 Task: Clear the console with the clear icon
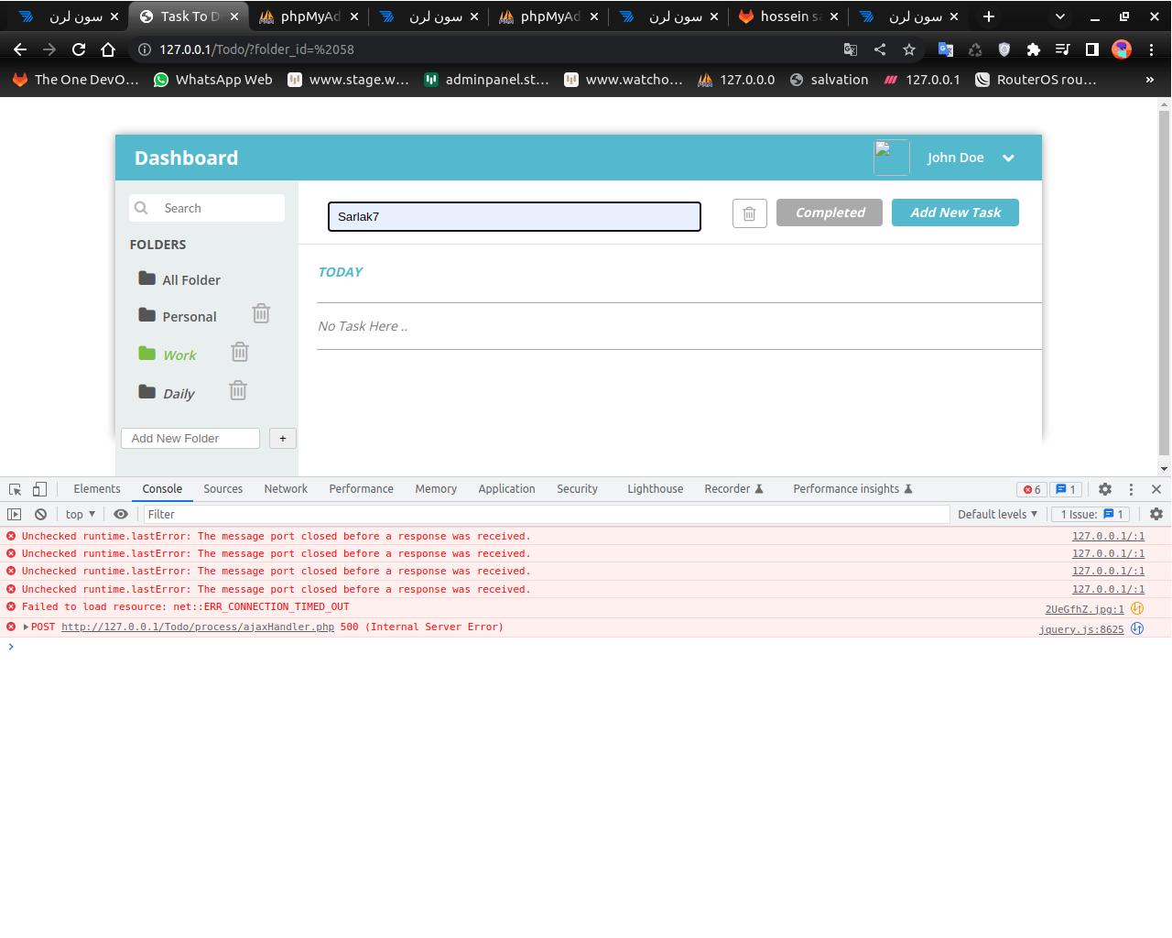point(40,515)
